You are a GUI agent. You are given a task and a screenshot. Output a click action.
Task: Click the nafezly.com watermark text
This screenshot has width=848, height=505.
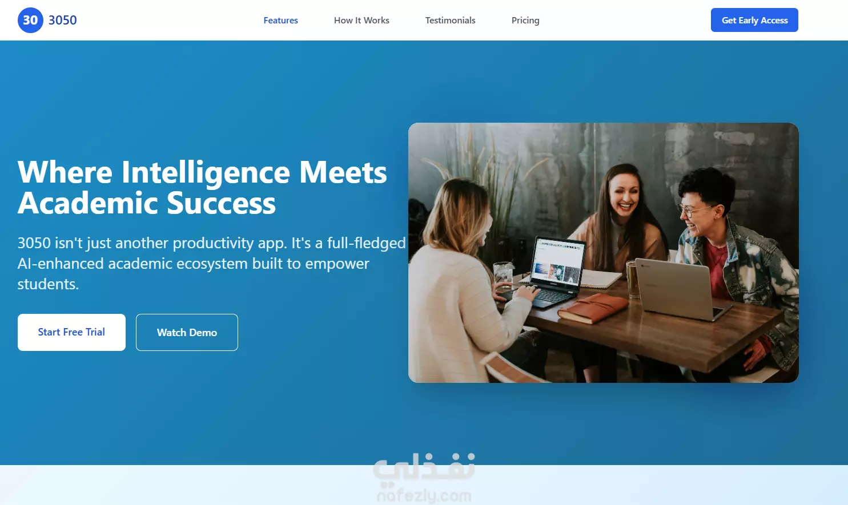(x=424, y=495)
